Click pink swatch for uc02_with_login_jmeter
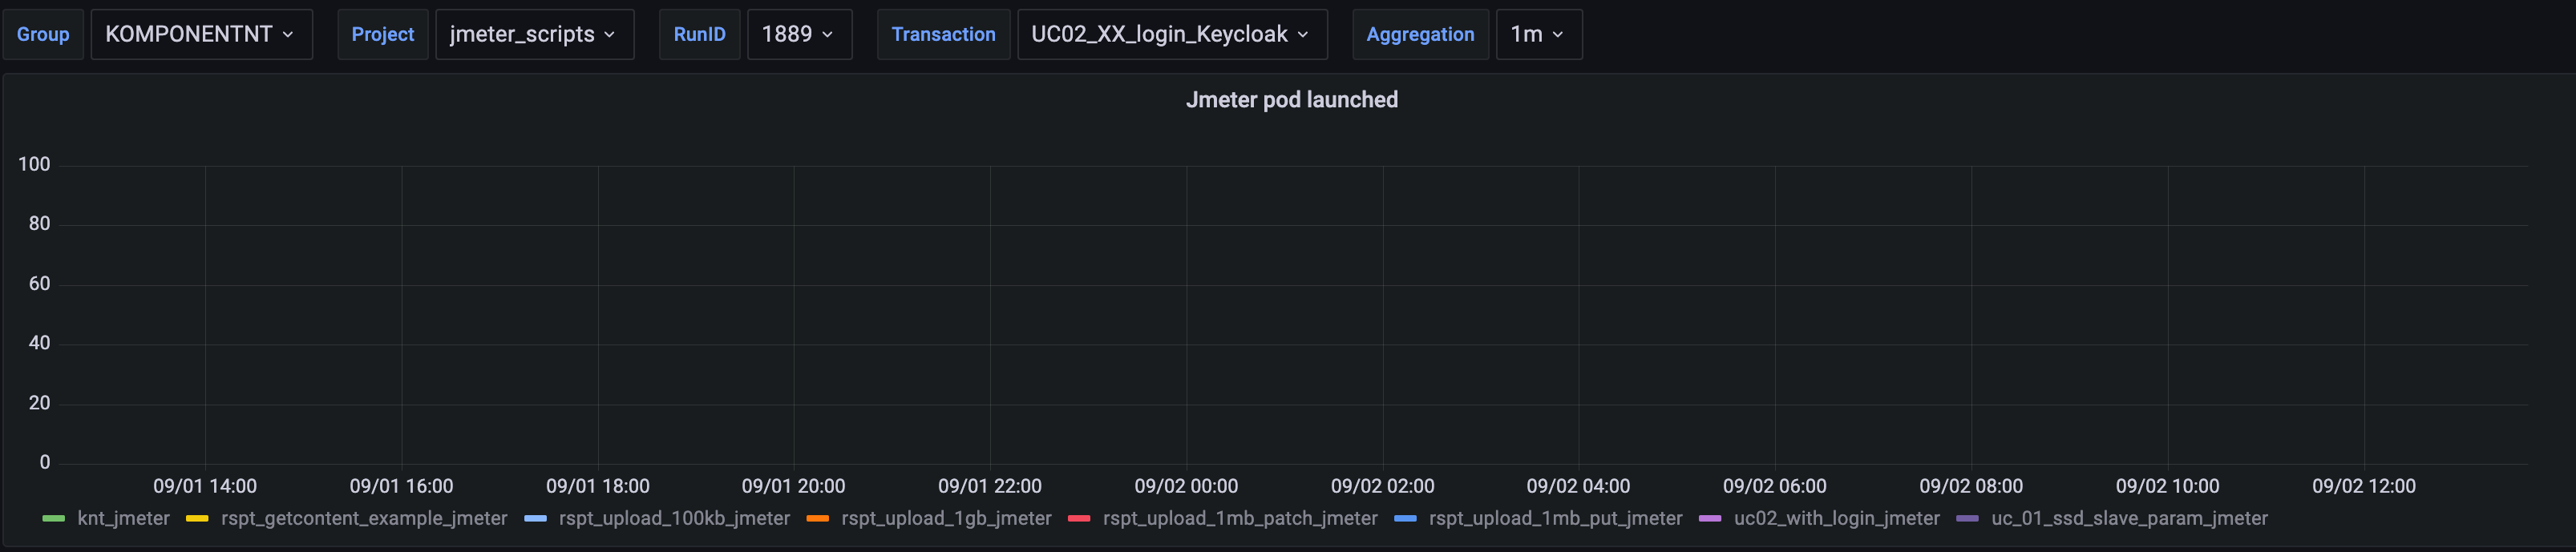This screenshot has width=2576, height=552. 1710,519
